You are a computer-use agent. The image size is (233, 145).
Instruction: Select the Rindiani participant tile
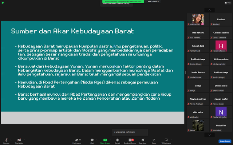221,19
